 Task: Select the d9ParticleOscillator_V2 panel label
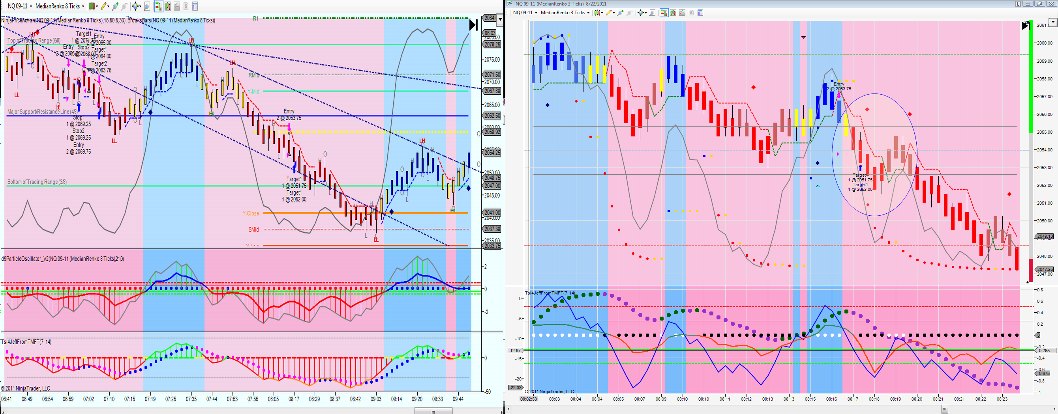62,259
